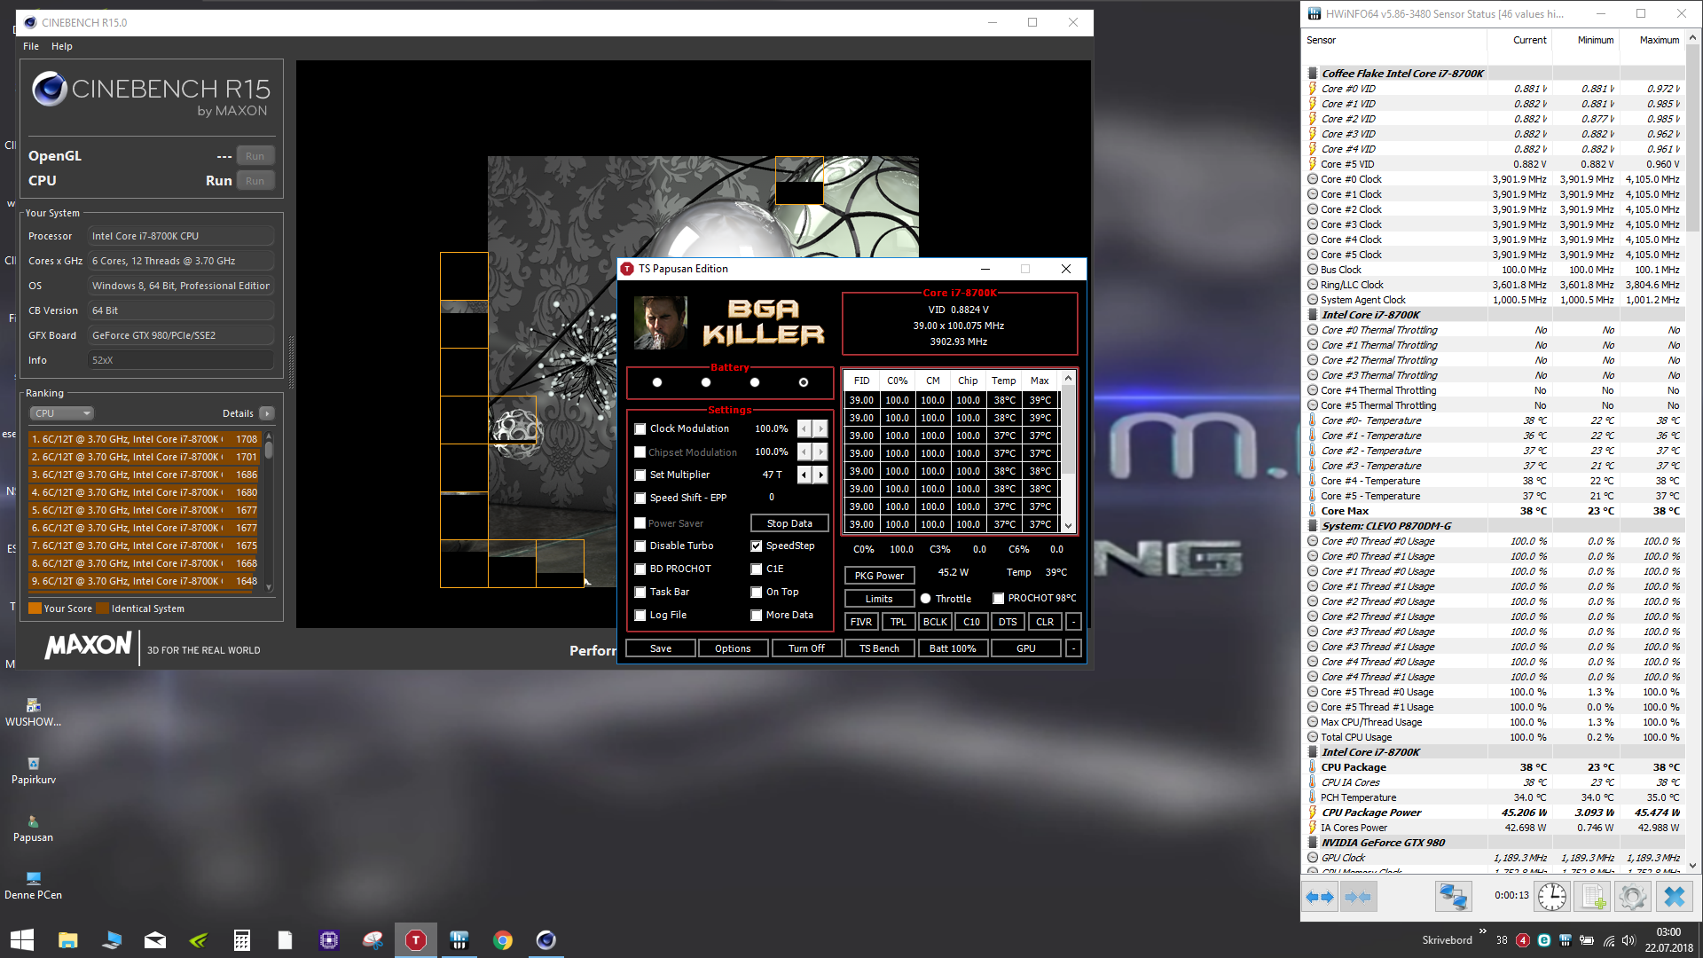Screen dimensions: 1703x958
Task: Open purple CPU chip app in taskbar
Action: click(x=329, y=939)
